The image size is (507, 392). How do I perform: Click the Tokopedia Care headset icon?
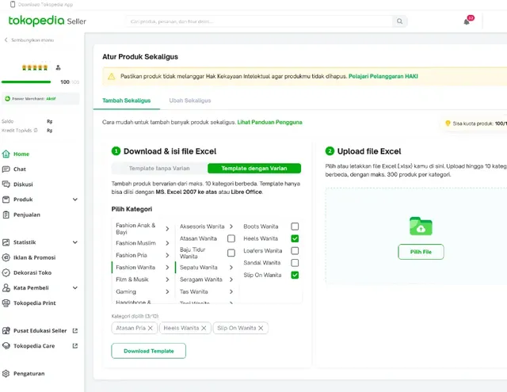(x=6, y=346)
